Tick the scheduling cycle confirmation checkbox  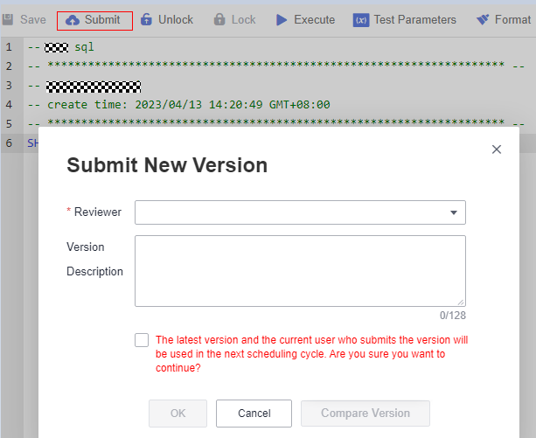tap(142, 340)
